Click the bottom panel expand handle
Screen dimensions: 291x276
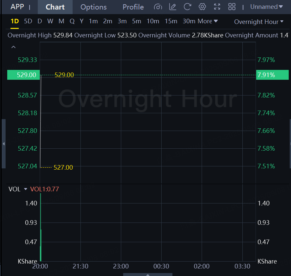148,274
